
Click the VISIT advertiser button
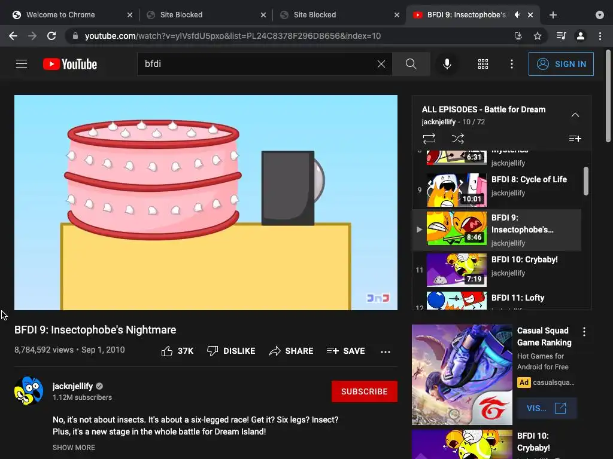click(x=547, y=408)
